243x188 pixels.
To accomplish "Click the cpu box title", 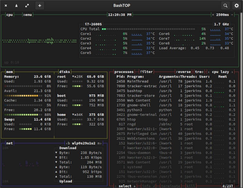I will coord(9,15).
